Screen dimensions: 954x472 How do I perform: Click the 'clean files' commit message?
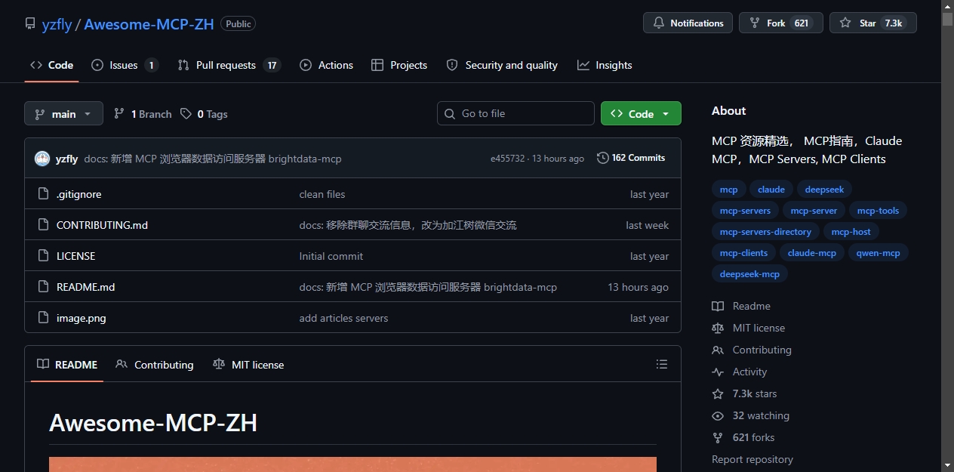click(x=322, y=194)
